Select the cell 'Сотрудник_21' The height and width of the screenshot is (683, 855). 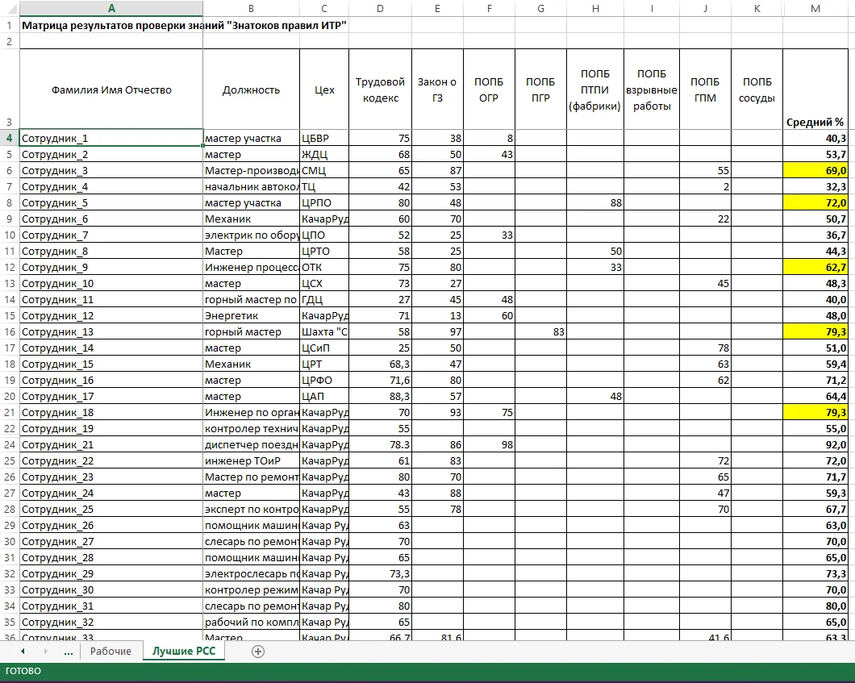click(x=111, y=445)
